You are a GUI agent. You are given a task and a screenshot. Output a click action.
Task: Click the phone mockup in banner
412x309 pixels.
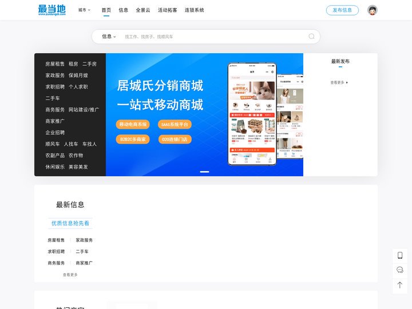click(252, 114)
